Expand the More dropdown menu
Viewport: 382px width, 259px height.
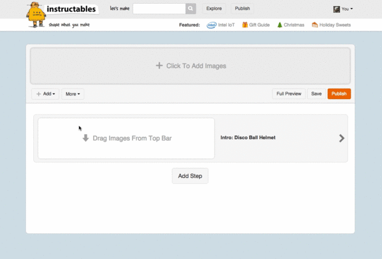tap(73, 94)
